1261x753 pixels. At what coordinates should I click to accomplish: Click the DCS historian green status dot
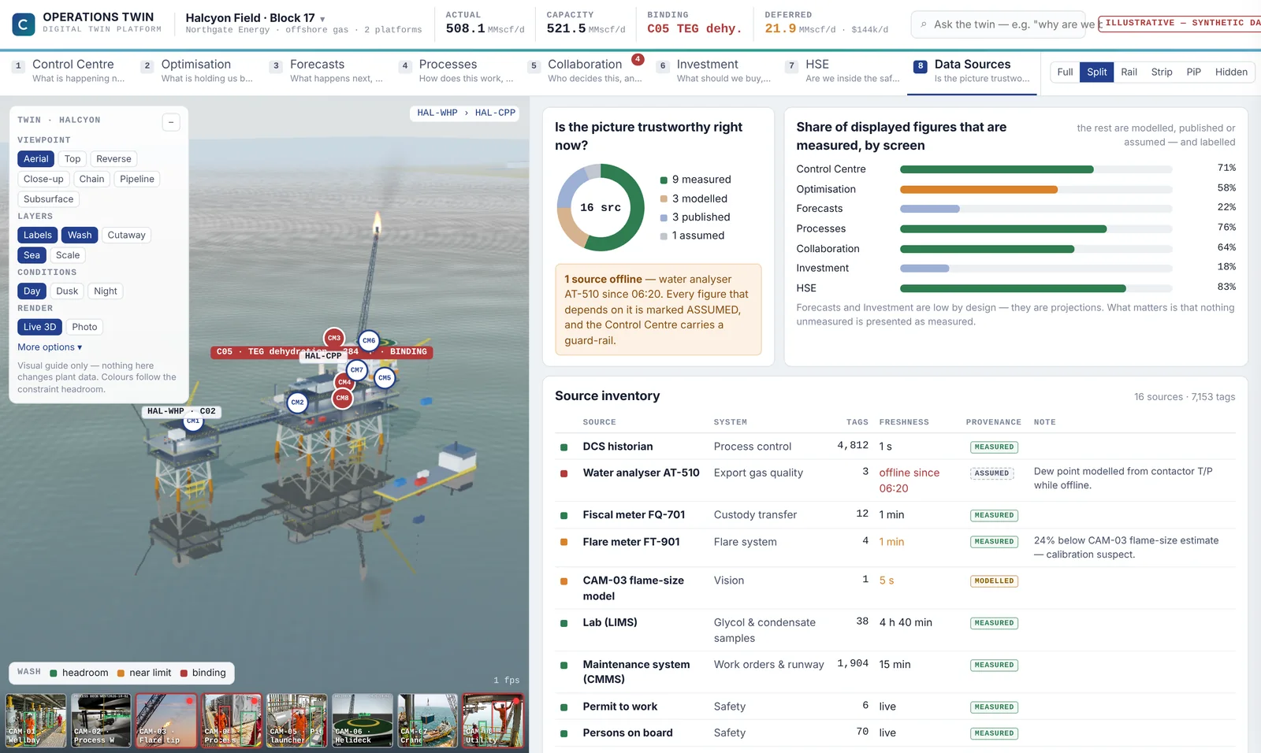(564, 447)
